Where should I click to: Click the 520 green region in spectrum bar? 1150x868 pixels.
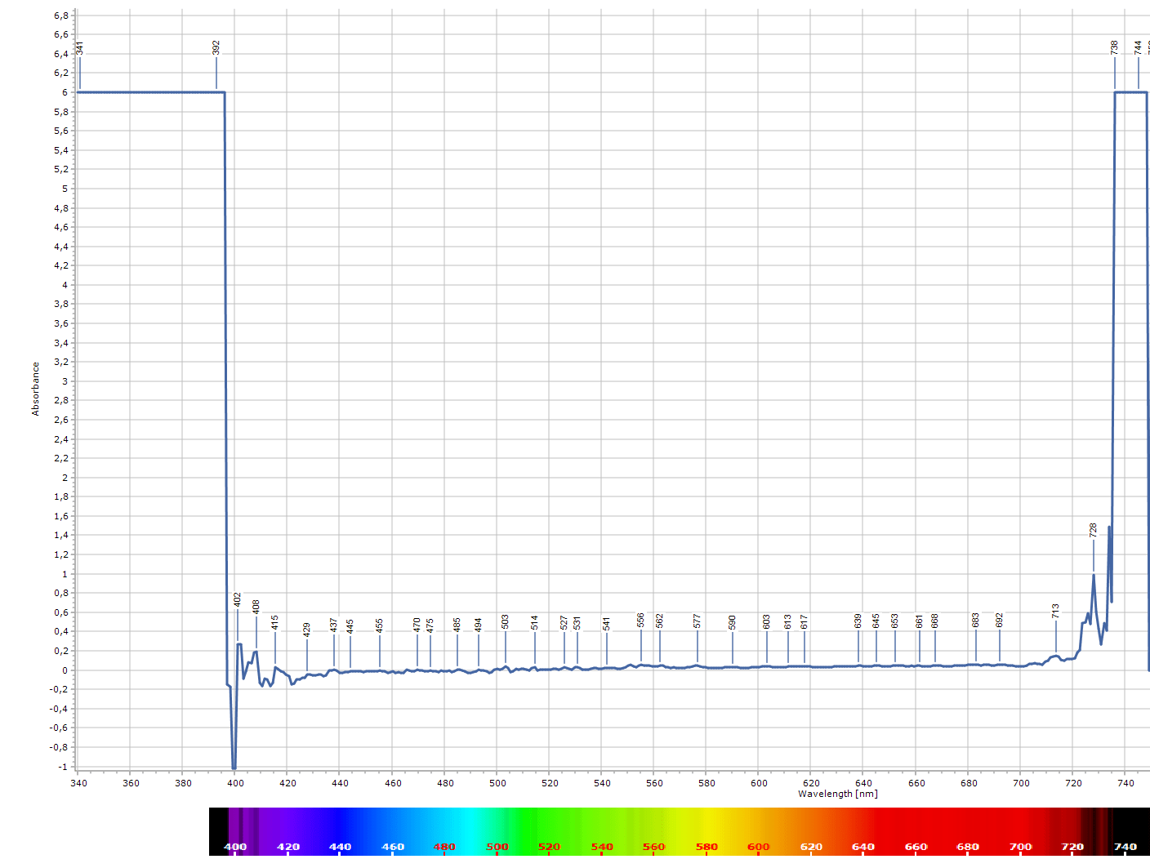pyautogui.click(x=550, y=829)
